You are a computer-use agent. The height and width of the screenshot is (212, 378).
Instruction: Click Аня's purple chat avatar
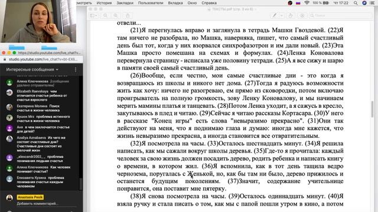[x=9, y=128]
